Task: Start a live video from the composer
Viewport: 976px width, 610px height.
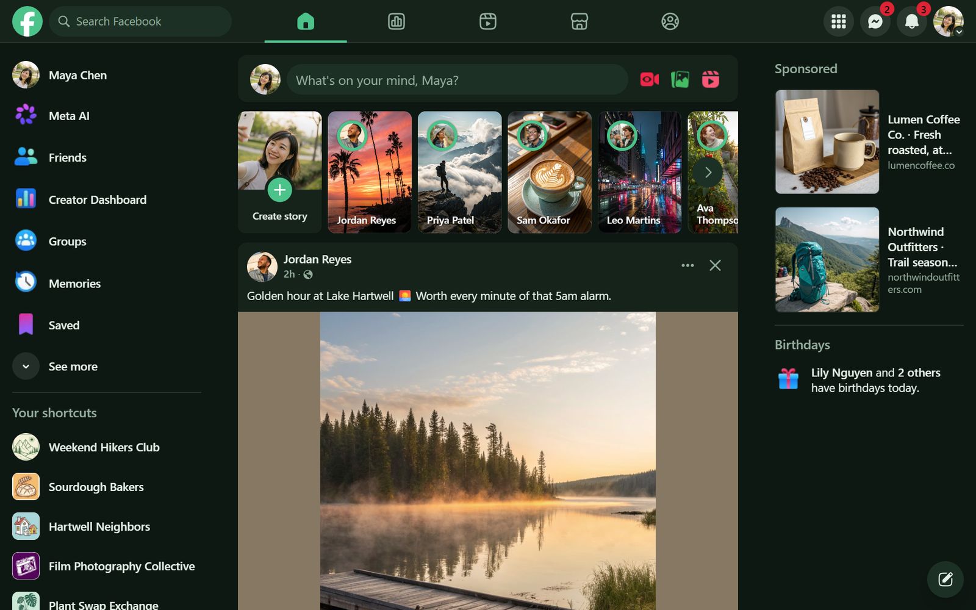Action: [x=650, y=79]
